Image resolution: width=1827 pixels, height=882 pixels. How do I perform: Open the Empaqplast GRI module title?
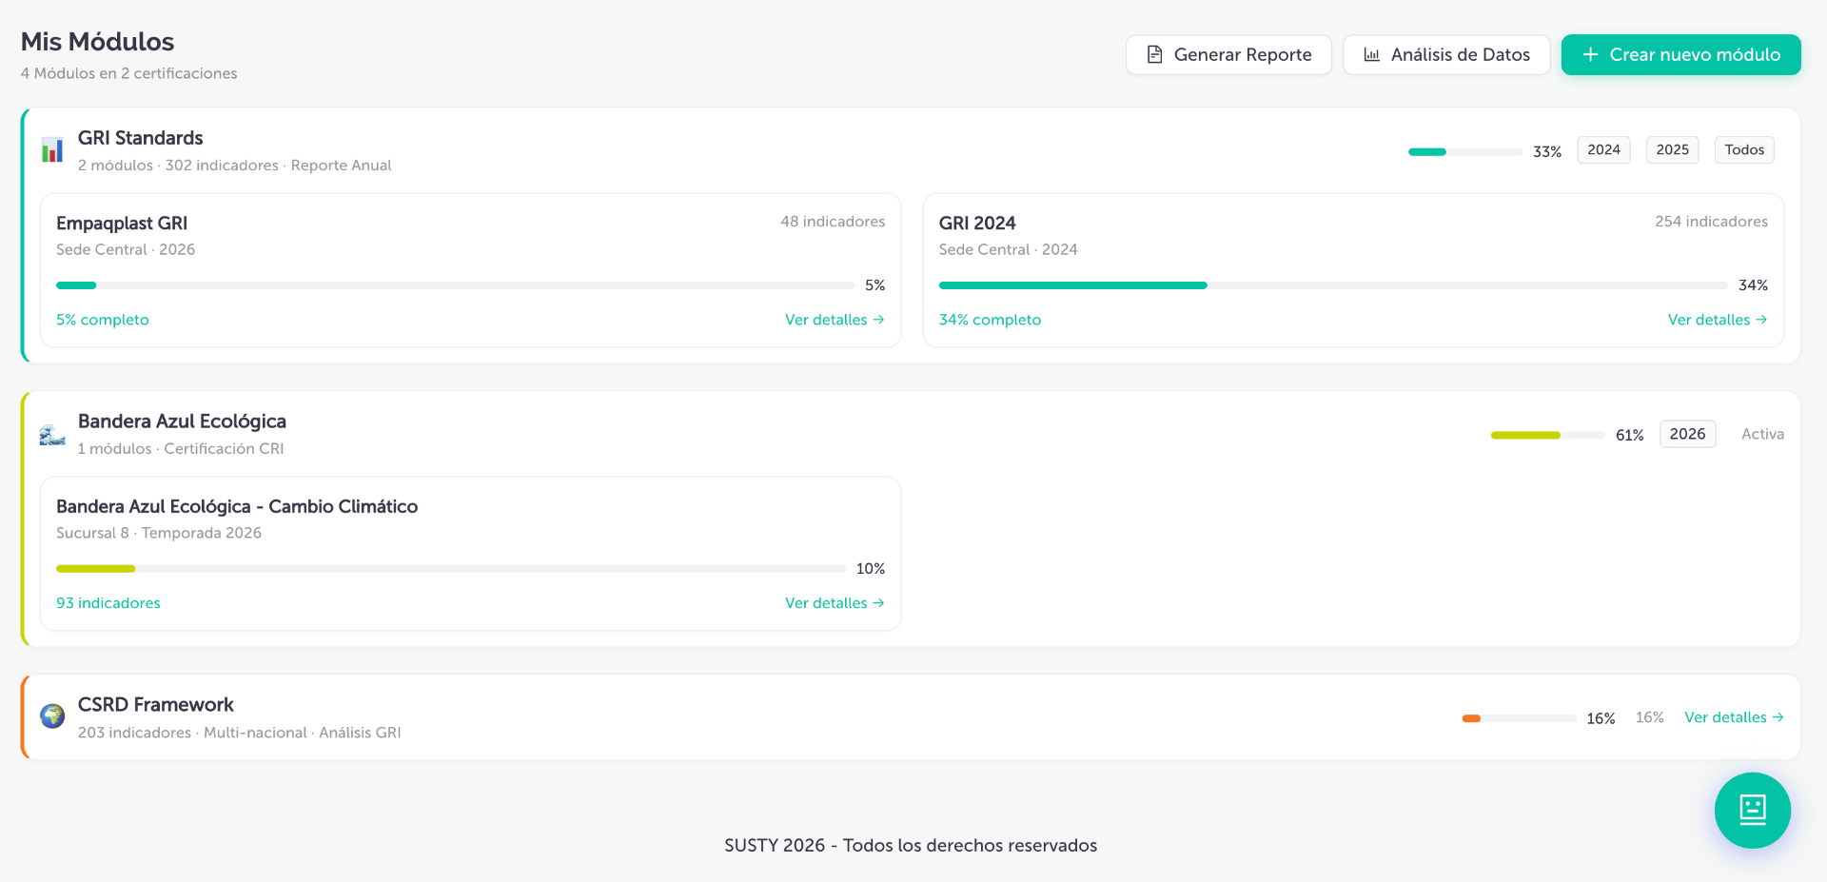(122, 223)
